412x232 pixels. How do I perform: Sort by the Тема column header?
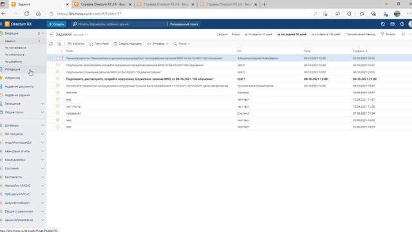coord(70,51)
